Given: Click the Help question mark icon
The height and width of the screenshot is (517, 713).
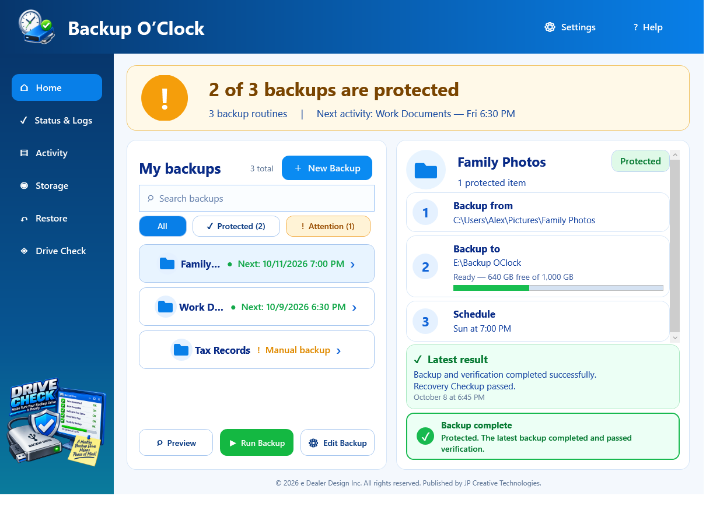Looking at the screenshot, I should [635, 27].
